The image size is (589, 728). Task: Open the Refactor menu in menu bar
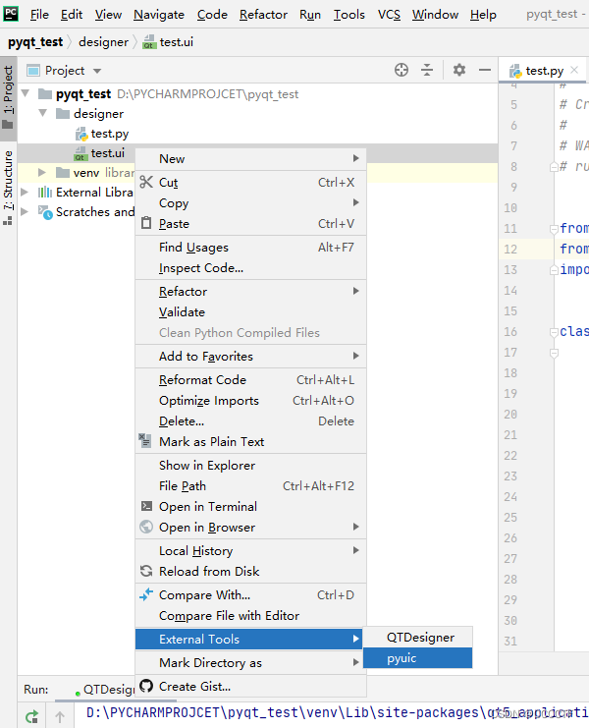coord(263,15)
